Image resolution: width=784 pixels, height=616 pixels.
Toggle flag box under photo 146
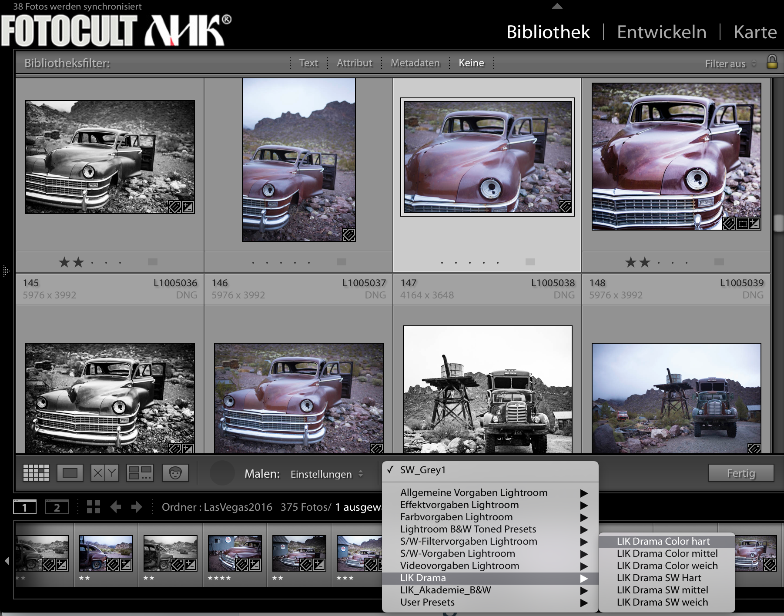342,262
